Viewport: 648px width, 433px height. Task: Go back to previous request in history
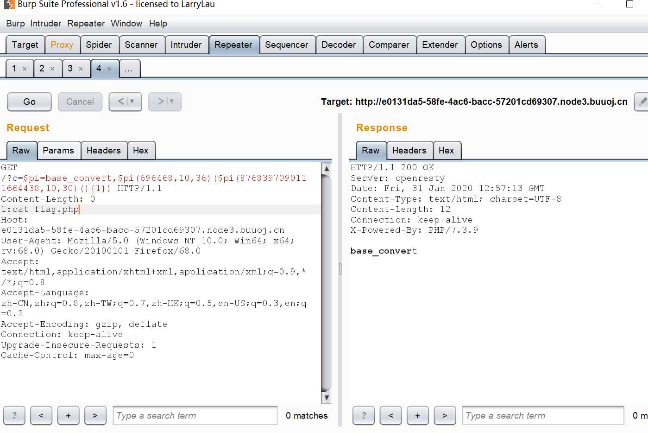pyautogui.click(x=121, y=102)
